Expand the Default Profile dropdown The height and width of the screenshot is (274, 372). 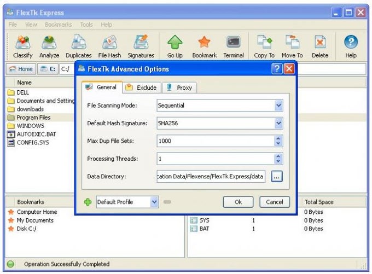tap(154, 202)
